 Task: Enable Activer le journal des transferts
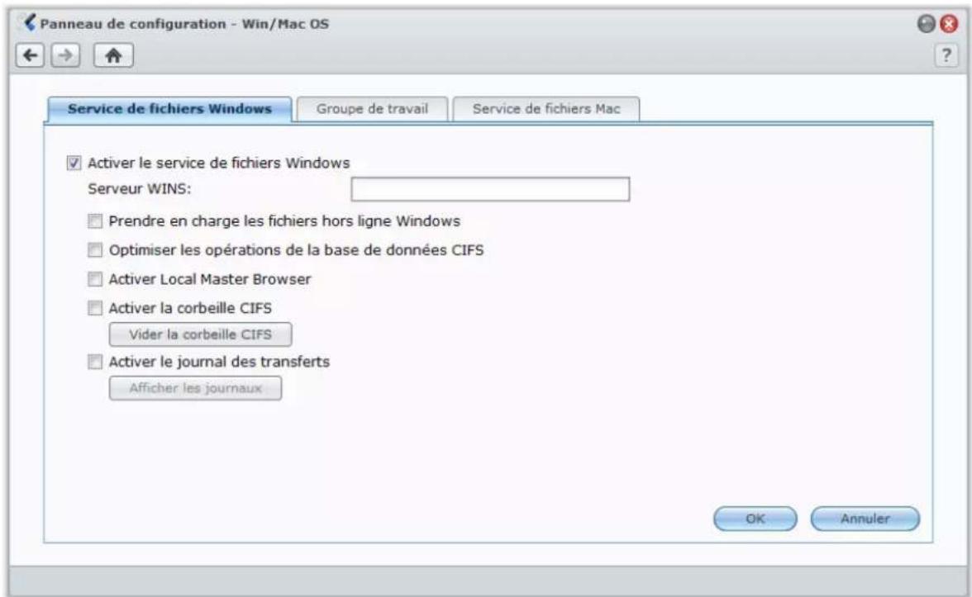95,362
